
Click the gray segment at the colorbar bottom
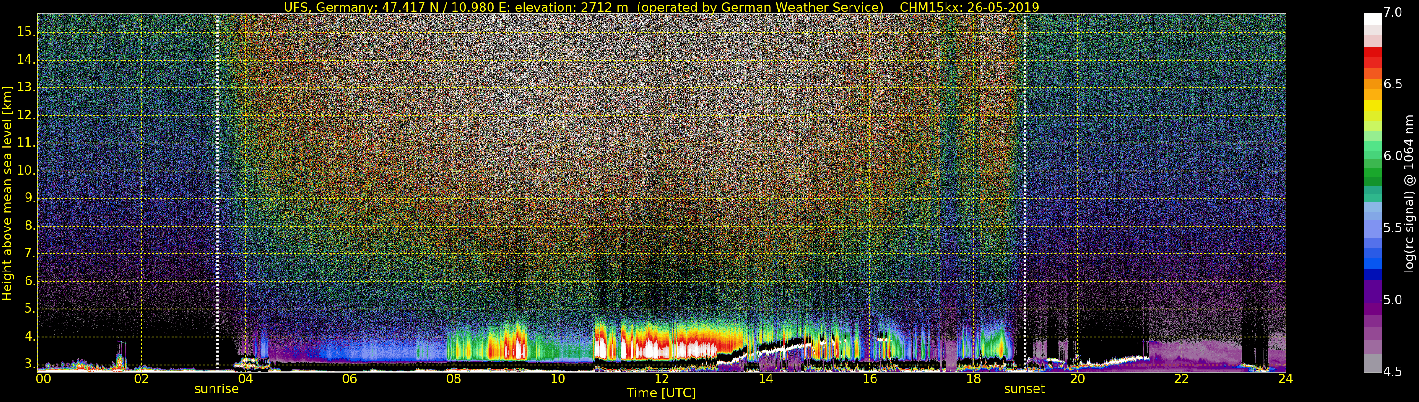(1372, 363)
